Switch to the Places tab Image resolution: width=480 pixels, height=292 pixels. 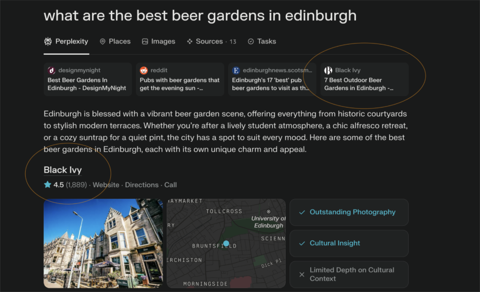pos(115,41)
